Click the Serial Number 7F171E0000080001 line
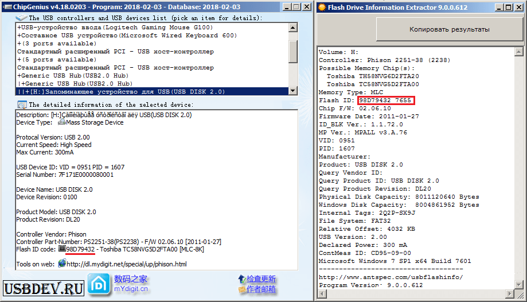Viewport: 527px width, 302px height. click(65, 175)
